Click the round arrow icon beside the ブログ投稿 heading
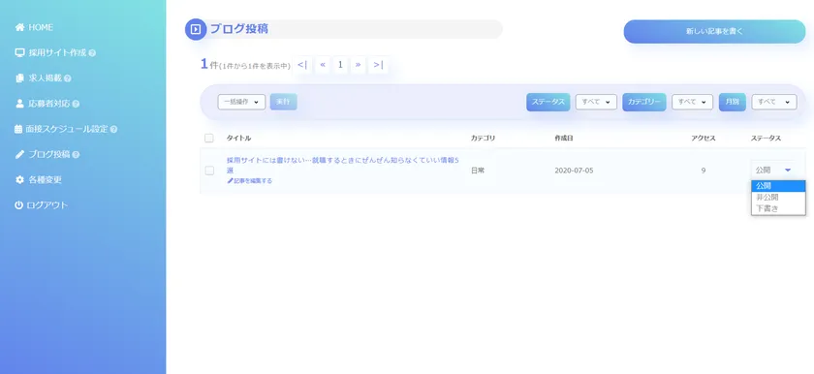The width and height of the screenshot is (814, 374). pos(196,29)
